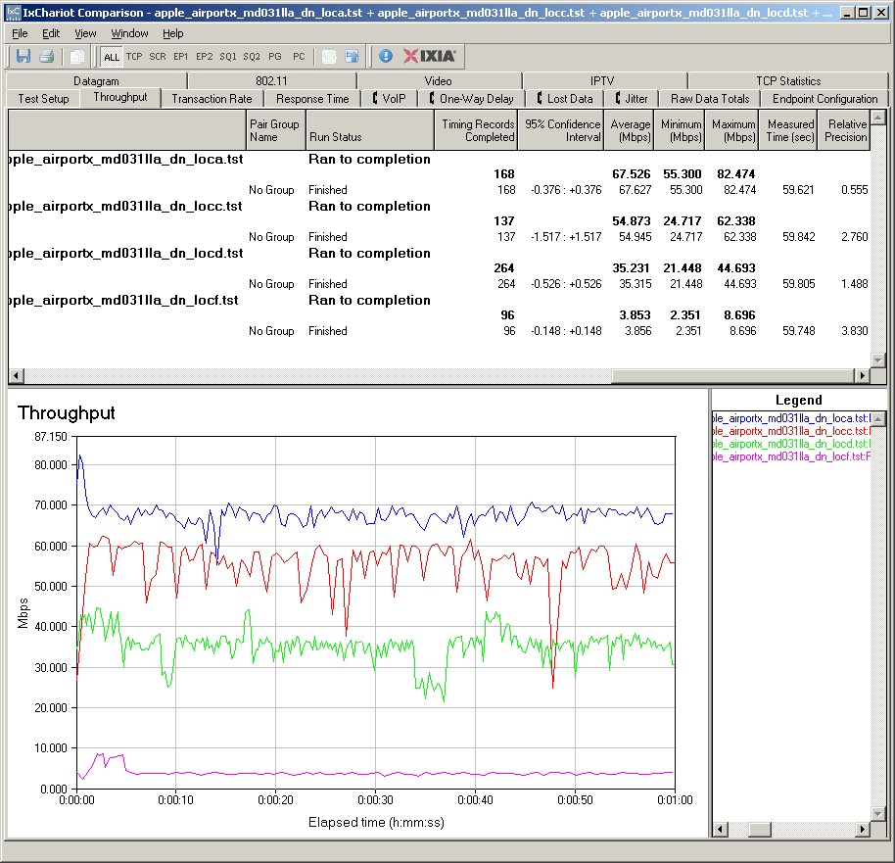The width and height of the screenshot is (895, 863).
Task: Click the blue information icon in toolbar
Action: click(385, 56)
